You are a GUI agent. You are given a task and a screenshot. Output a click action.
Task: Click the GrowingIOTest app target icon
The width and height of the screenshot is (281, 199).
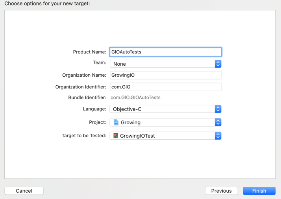click(116, 136)
